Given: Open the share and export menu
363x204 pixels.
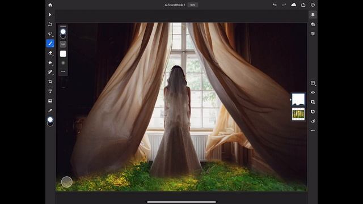Looking at the screenshot, I should point(303,5).
